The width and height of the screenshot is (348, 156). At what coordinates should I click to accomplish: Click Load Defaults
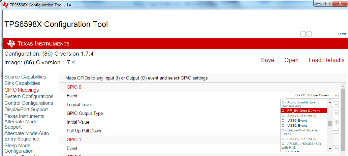point(326,60)
